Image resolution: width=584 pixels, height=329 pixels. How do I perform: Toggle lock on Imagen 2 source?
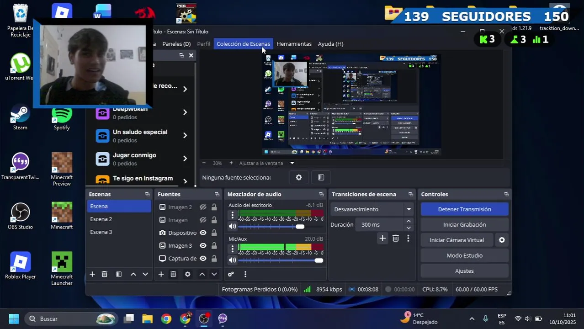point(214,207)
